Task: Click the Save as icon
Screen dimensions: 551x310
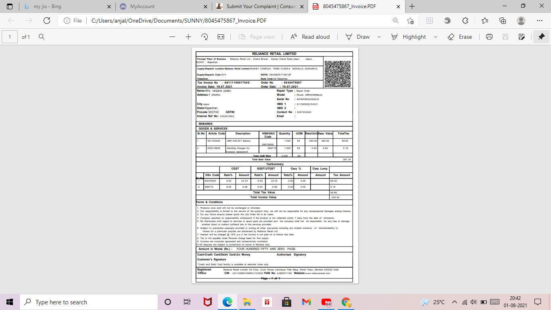Action: (522, 37)
